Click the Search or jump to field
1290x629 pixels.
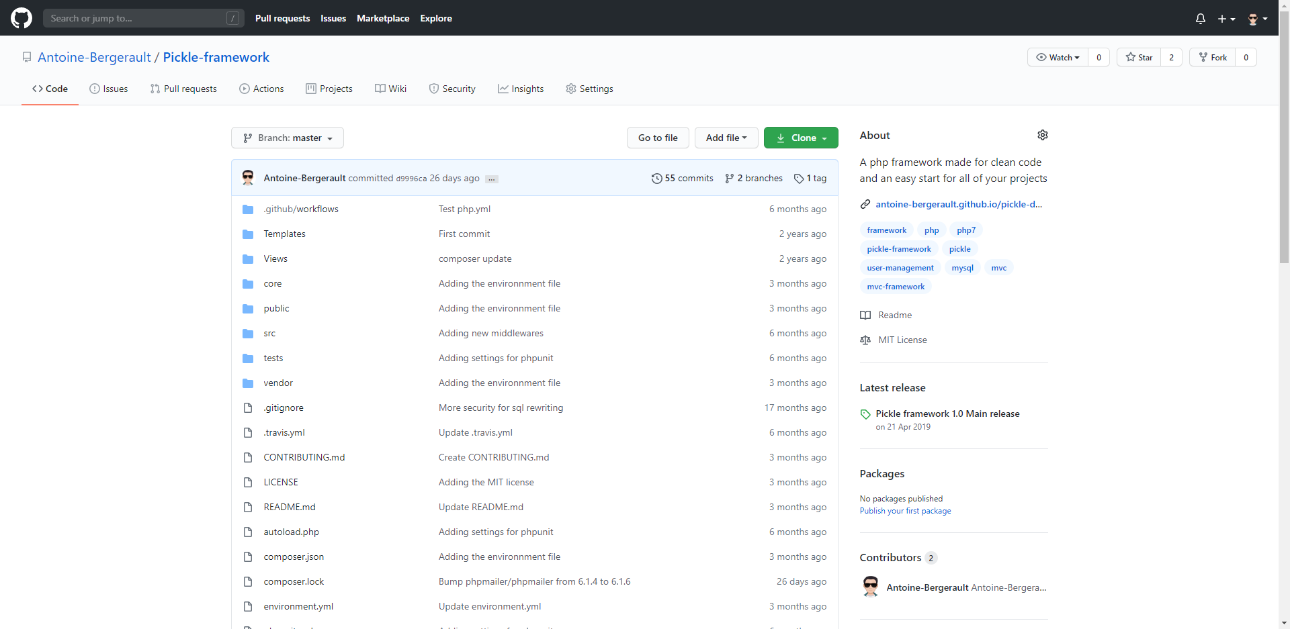pos(143,18)
